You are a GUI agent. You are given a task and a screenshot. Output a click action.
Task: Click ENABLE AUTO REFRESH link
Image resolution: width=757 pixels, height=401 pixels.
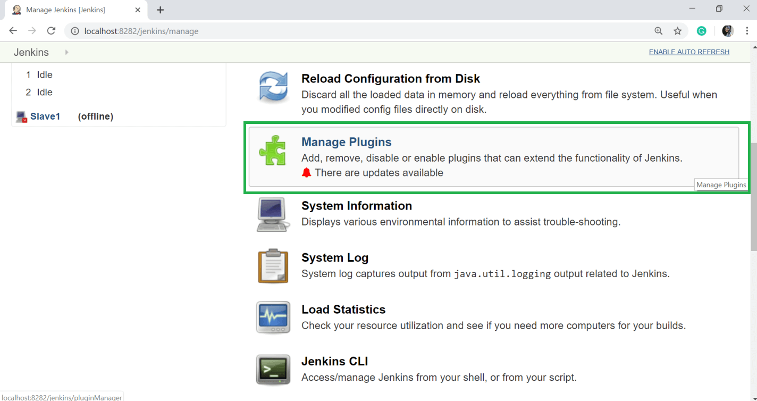(689, 52)
